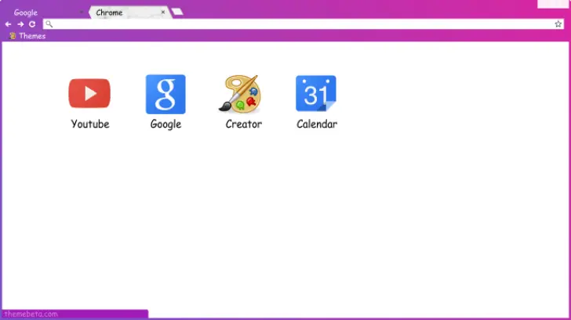Click the Youtube text label
The height and width of the screenshot is (320, 571).
tap(89, 124)
